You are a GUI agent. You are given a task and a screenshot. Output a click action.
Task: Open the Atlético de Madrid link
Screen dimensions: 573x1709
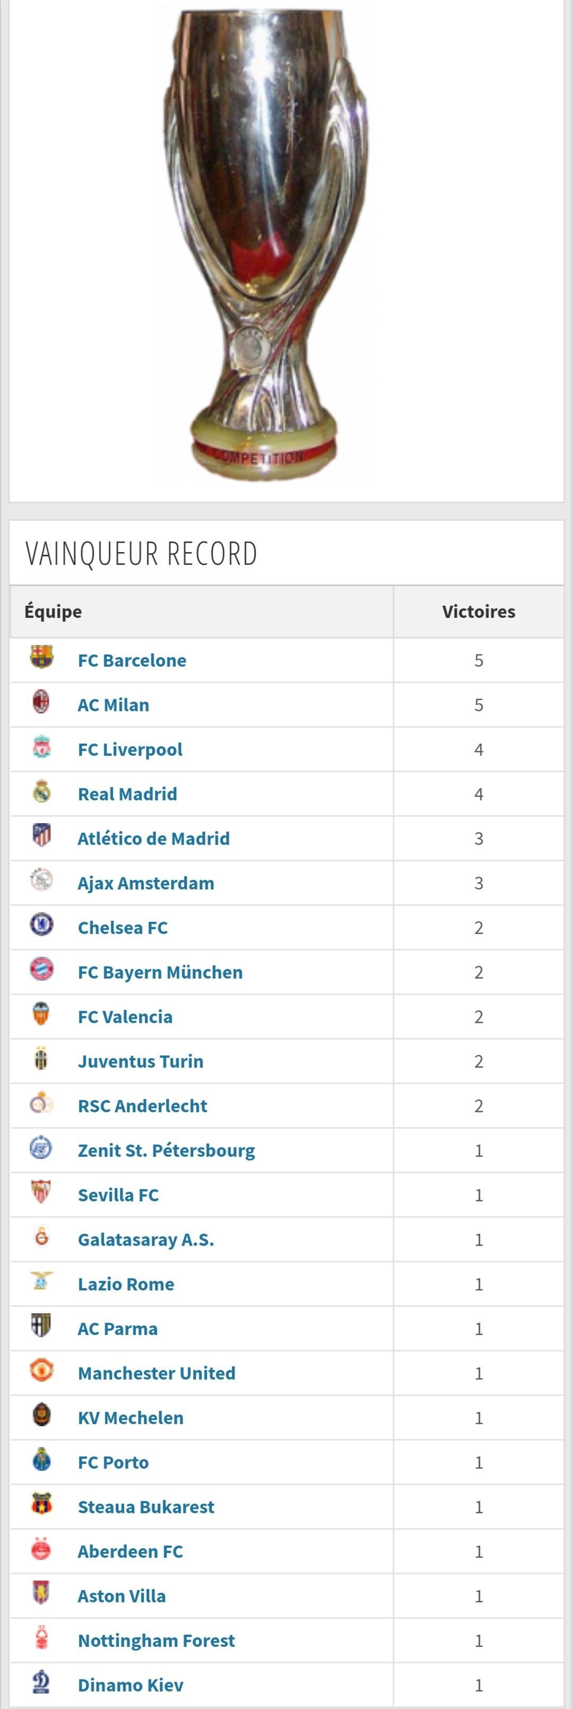(153, 839)
